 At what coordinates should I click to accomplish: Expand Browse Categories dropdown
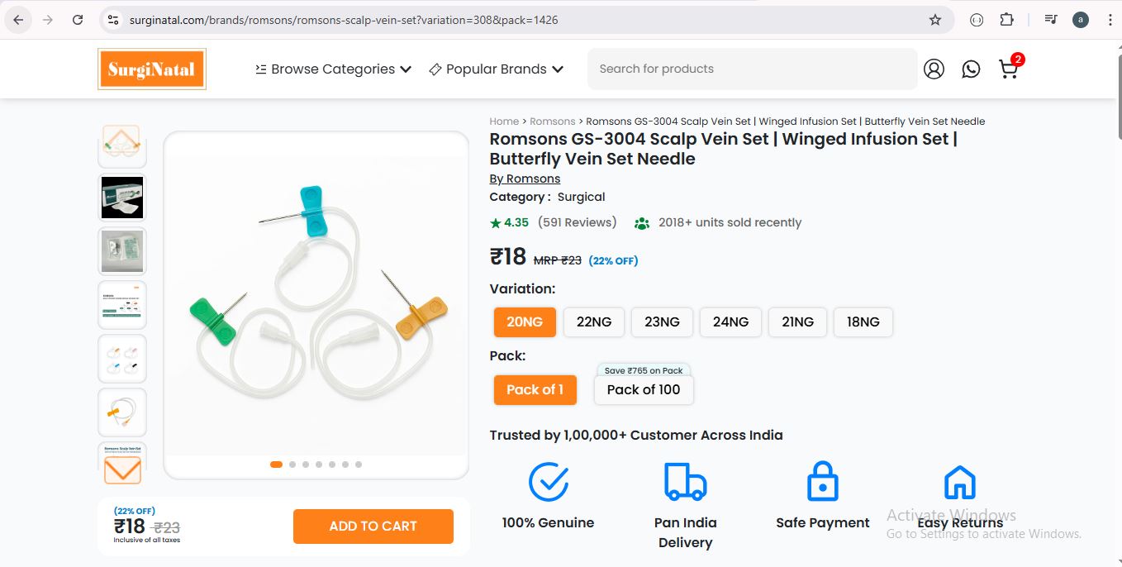(333, 69)
